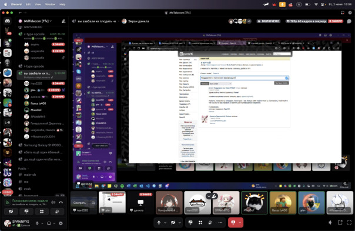Viewport: 355px width, 231px height.
Task: Open данила stream tile
Action: click(140, 202)
